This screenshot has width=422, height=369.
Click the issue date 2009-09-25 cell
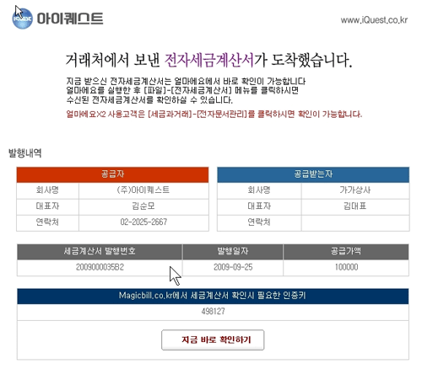pyautogui.click(x=233, y=267)
